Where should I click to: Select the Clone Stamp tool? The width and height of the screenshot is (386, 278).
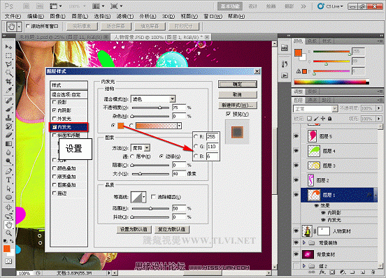(x=9, y=118)
